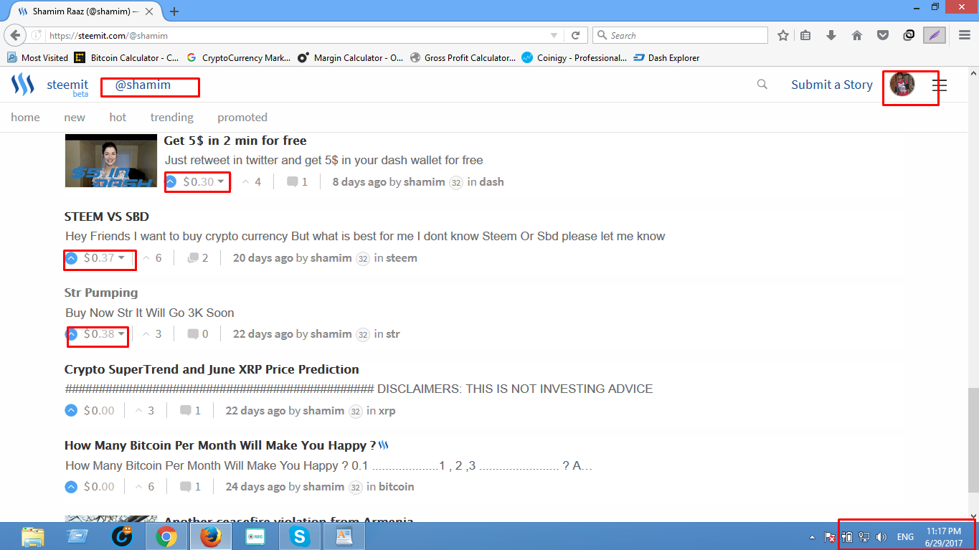Upvote the Get 5$ in 2 min post
This screenshot has width=979, height=550.
[171, 182]
